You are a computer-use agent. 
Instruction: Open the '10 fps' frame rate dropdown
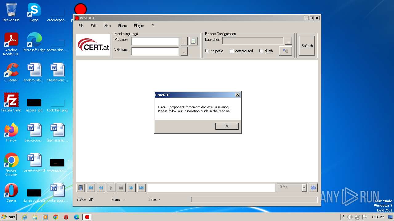[304, 188]
